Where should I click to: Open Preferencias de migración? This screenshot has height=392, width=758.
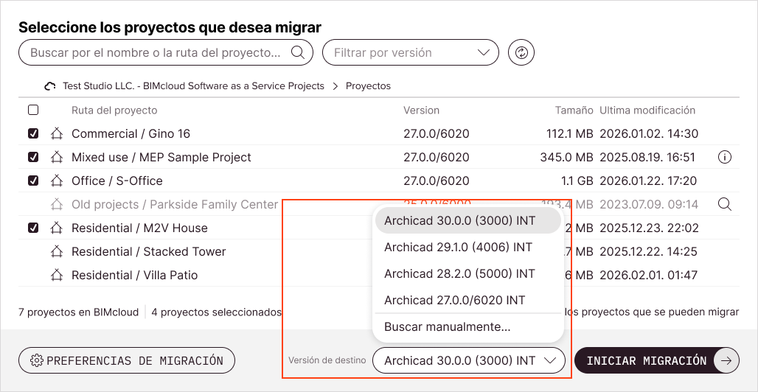(x=127, y=360)
